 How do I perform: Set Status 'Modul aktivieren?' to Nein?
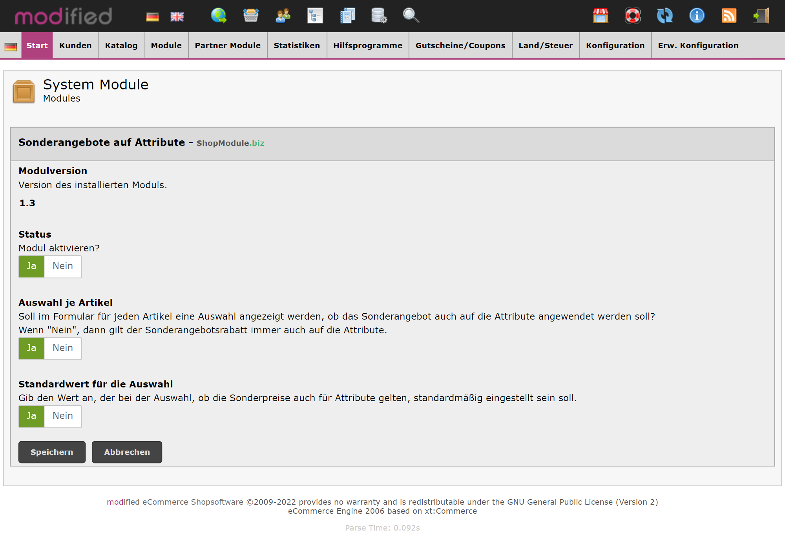(x=63, y=266)
